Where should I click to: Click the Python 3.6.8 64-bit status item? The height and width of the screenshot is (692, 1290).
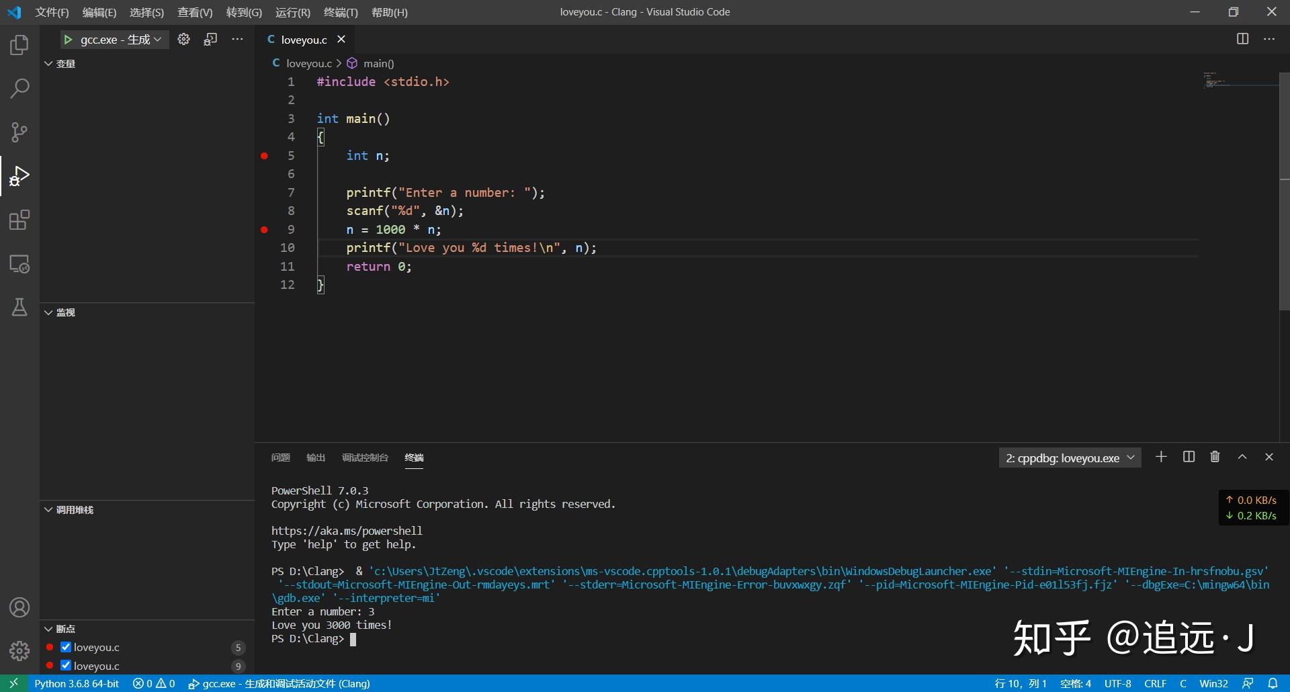click(76, 683)
